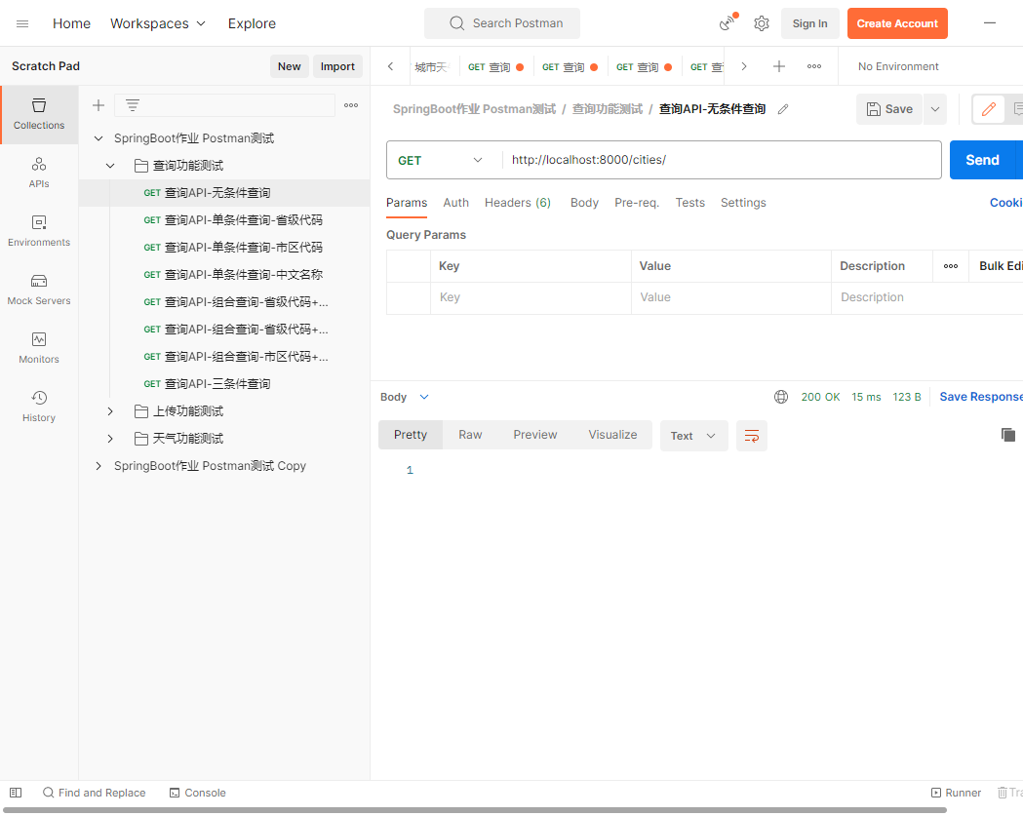
Task: View network information globe icon
Action: (x=781, y=397)
